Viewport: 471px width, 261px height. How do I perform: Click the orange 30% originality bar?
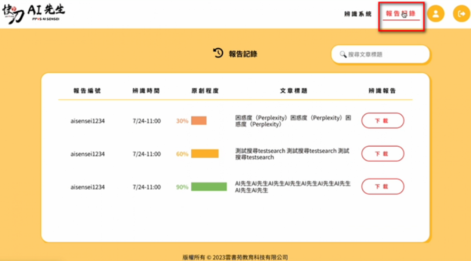tap(199, 121)
